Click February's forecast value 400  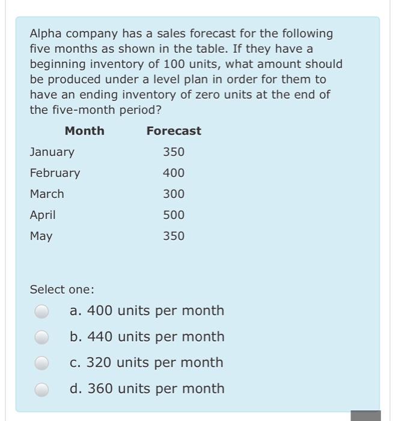(174, 173)
